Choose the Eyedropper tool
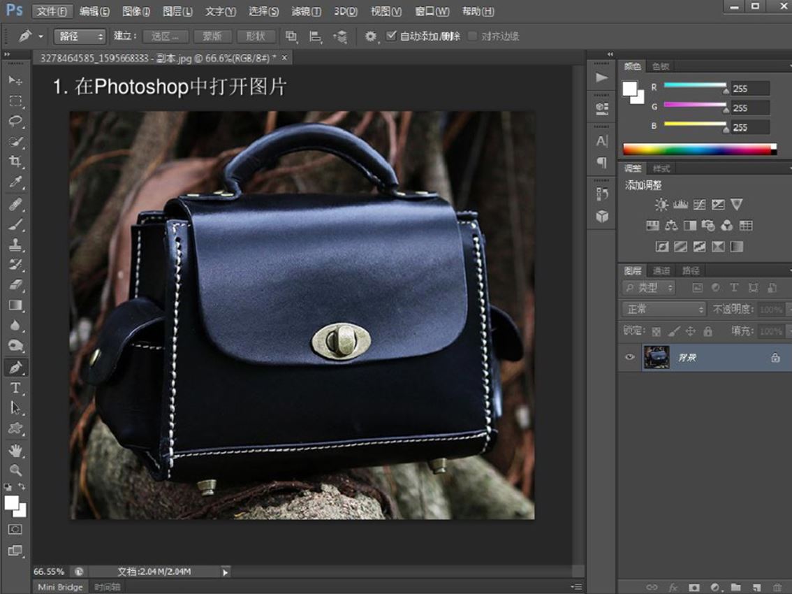 click(15, 182)
